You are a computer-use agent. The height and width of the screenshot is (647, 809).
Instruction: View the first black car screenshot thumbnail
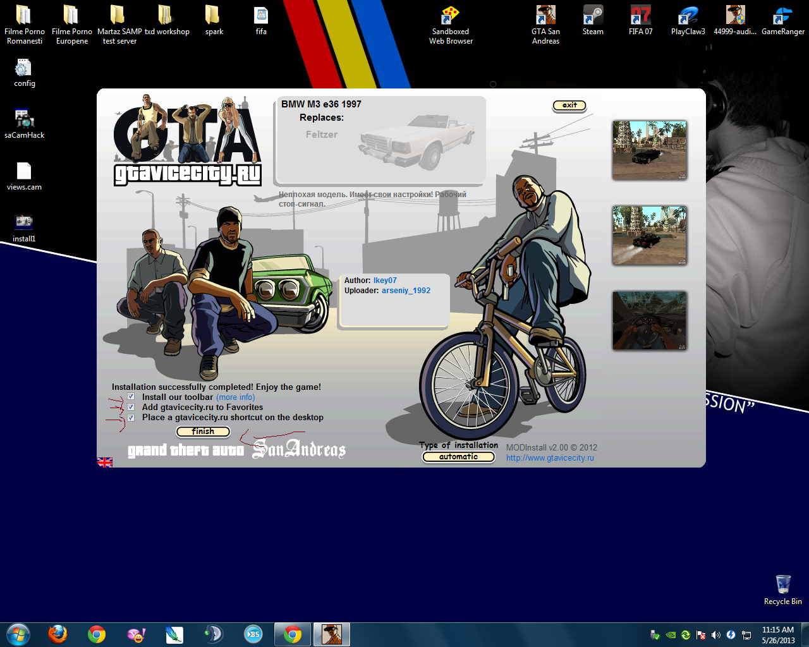[x=649, y=150]
